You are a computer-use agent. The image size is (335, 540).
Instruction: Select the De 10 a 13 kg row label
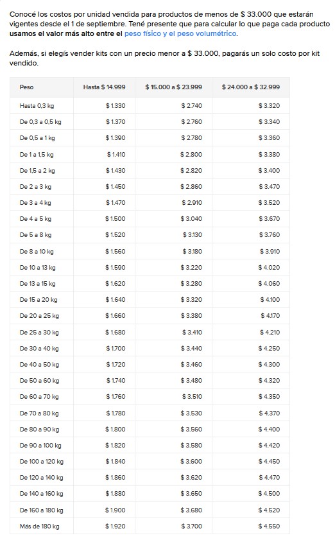tap(37, 268)
